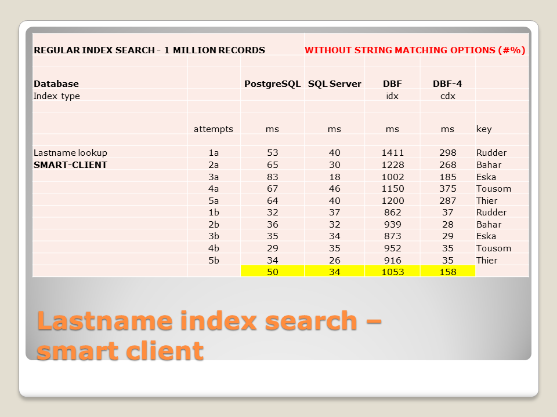Click DBF-4 value '298' in row 1a
This screenshot has width=557, height=417.
point(447,153)
